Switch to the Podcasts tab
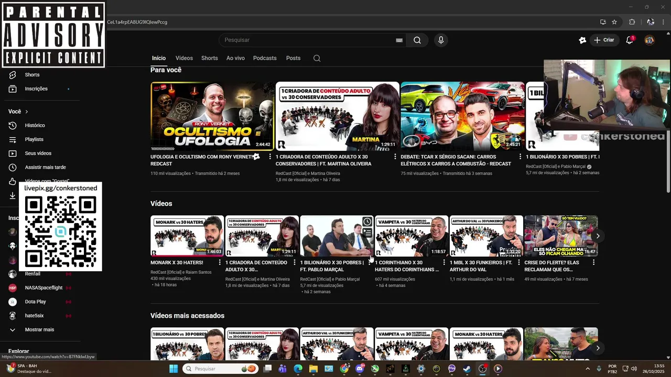This screenshot has height=377, width=671. coord(265,58)
